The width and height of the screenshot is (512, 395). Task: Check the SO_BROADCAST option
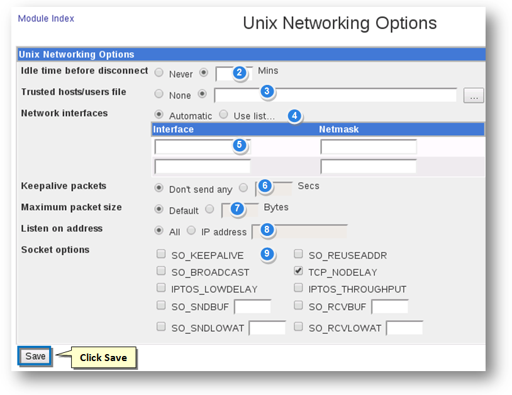pyautogui.click(x=161, y=272)
